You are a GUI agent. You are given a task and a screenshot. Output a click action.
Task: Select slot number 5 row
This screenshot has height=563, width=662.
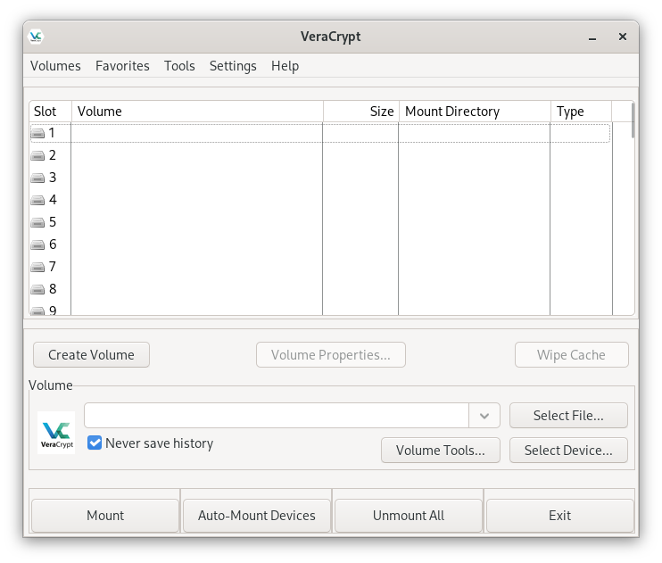320,222
